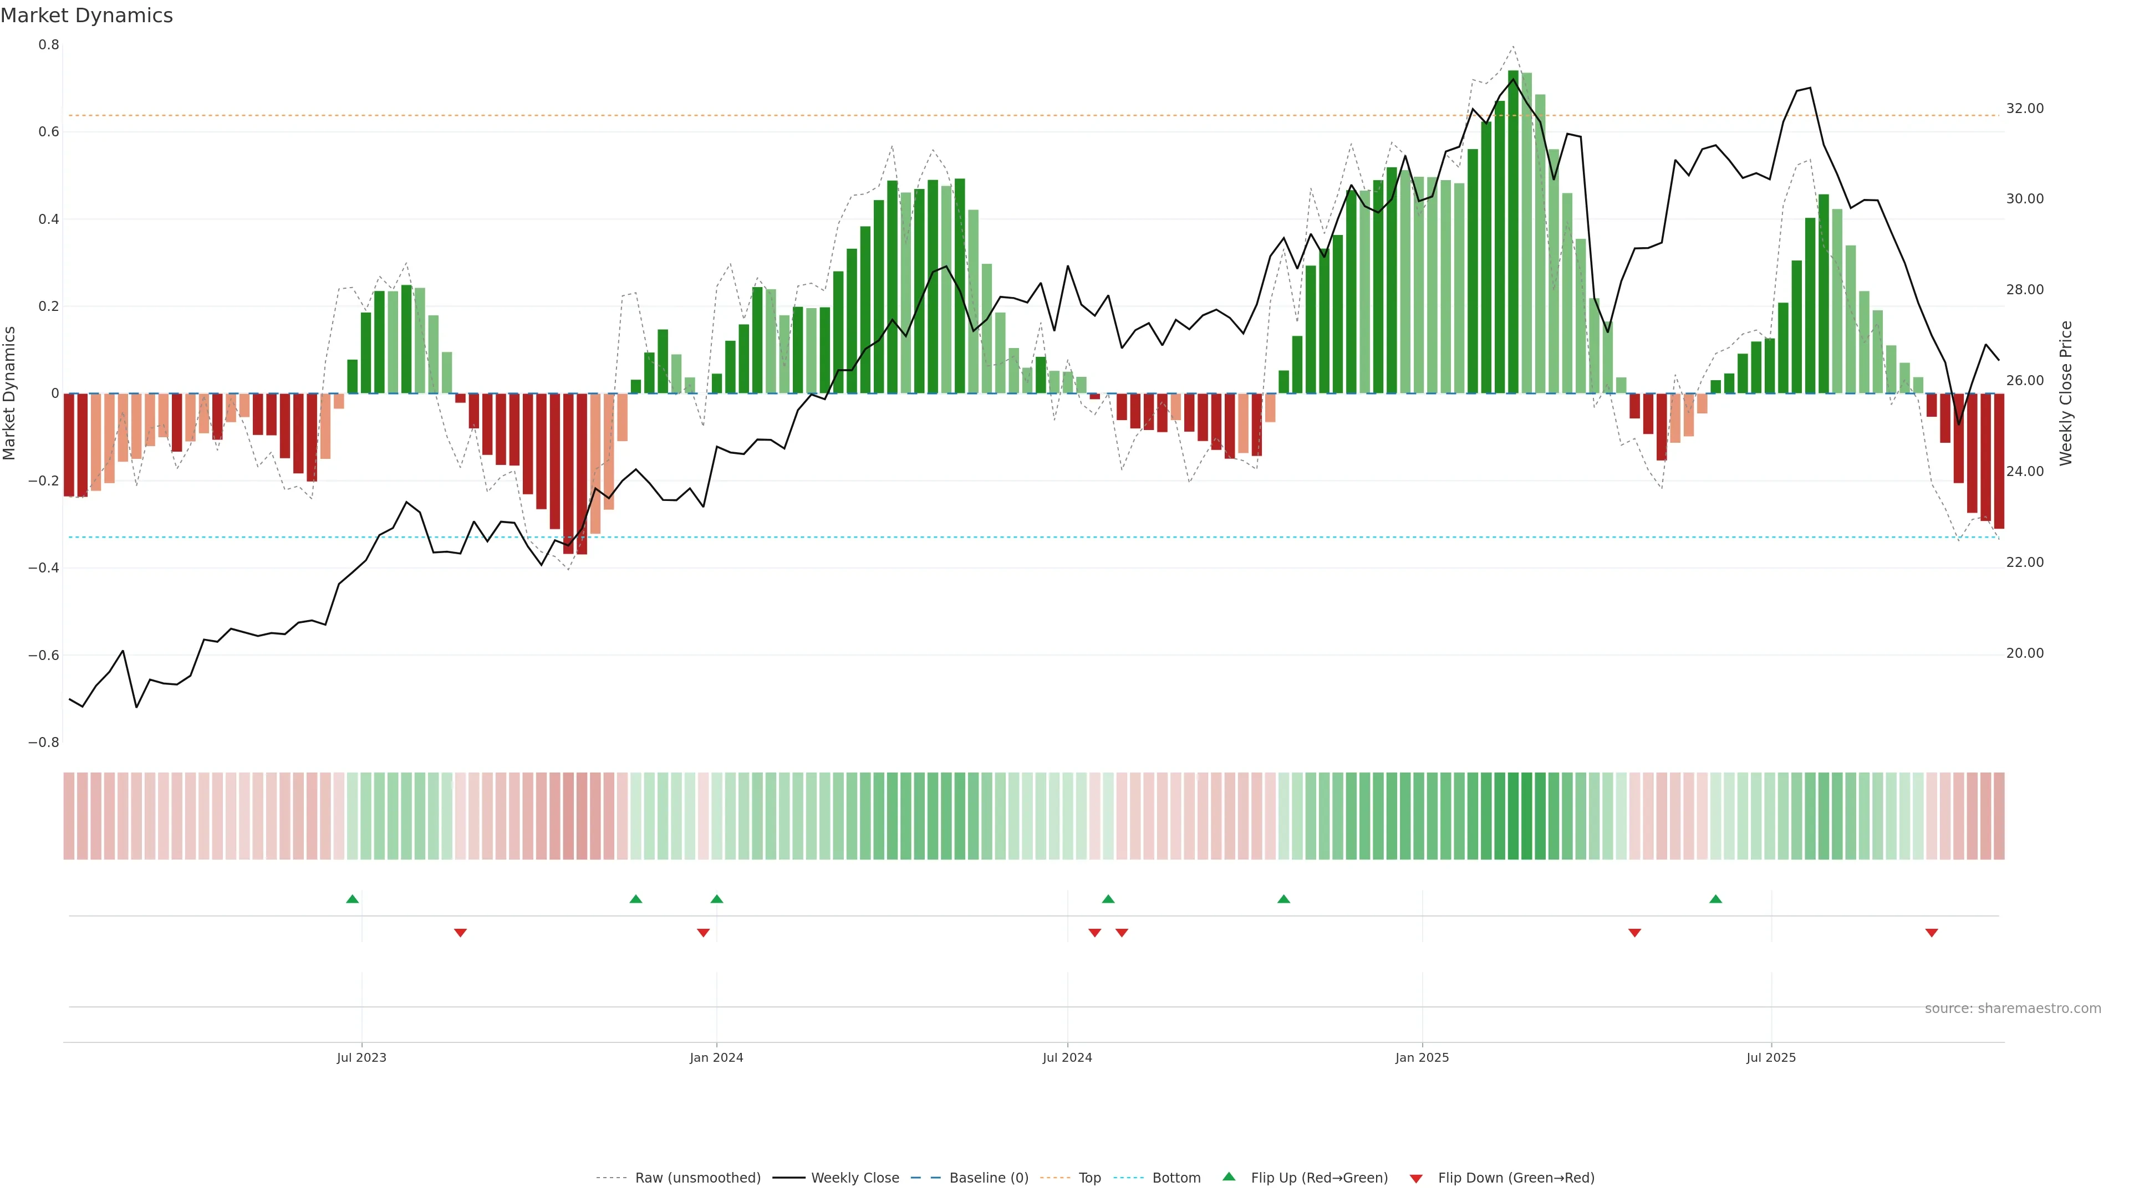
Task: Click the Jul 2024 x-axis label
Action: [x=1067, y=1057]
